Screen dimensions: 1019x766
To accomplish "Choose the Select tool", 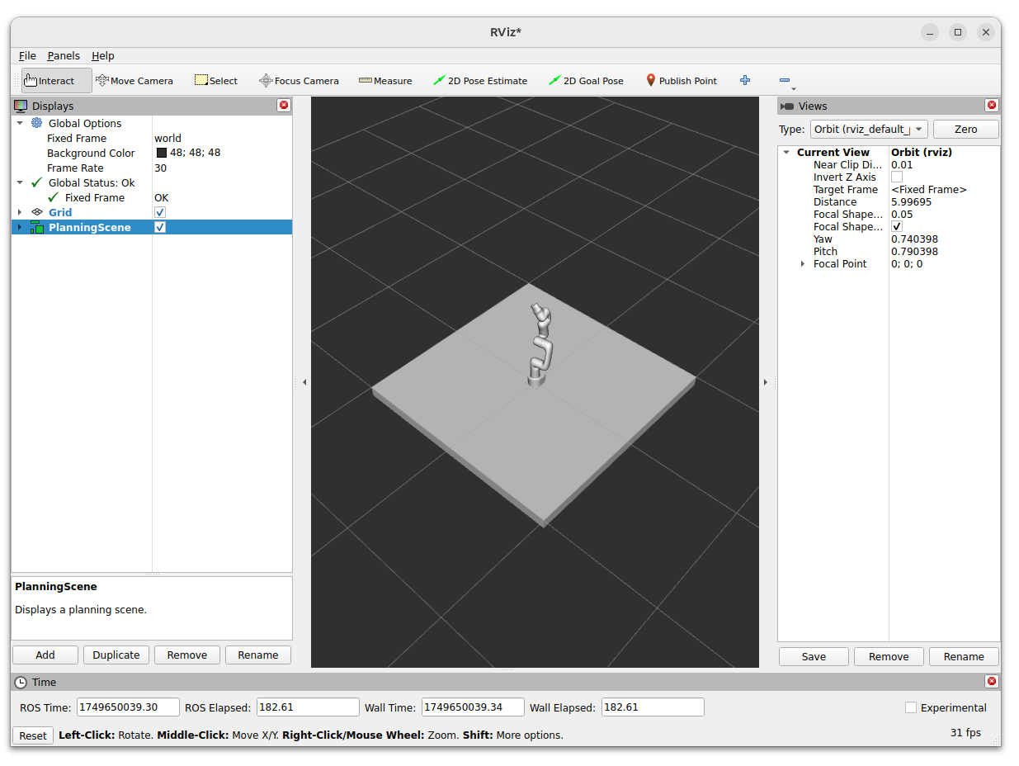I will coord(216,81).
